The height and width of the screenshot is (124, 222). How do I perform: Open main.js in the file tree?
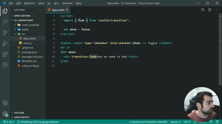point(27,43)
